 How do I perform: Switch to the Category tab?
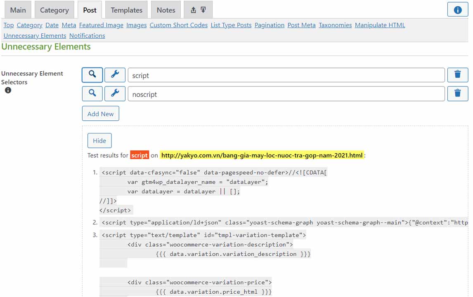(54, 10)
